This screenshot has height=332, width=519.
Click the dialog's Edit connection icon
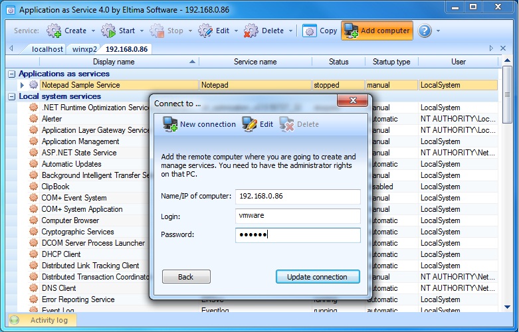click(249, 124)
